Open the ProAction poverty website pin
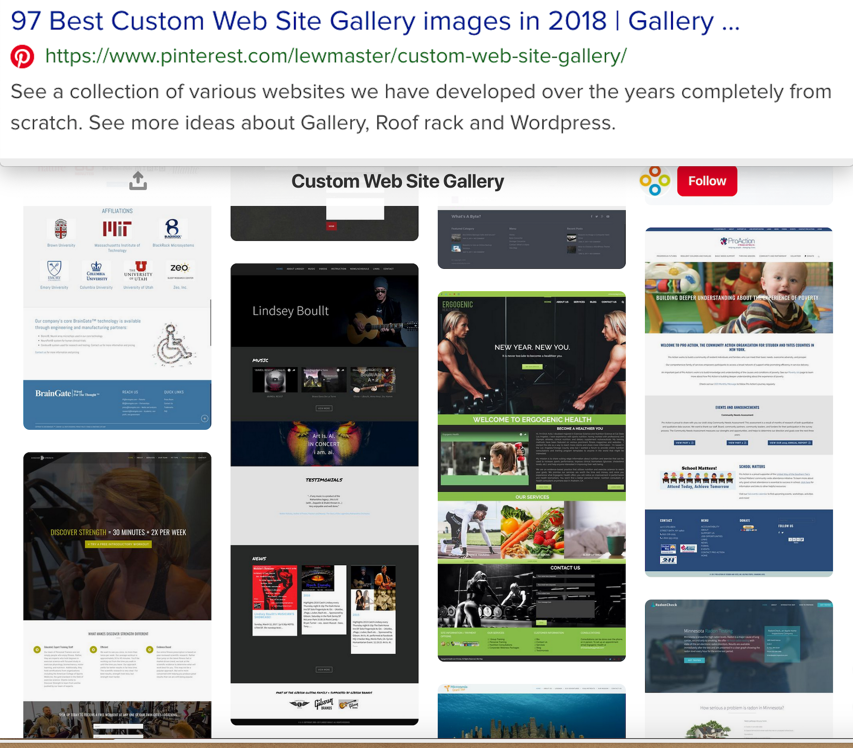Screen dimensions: 853x748 click(x=739, y=402)
